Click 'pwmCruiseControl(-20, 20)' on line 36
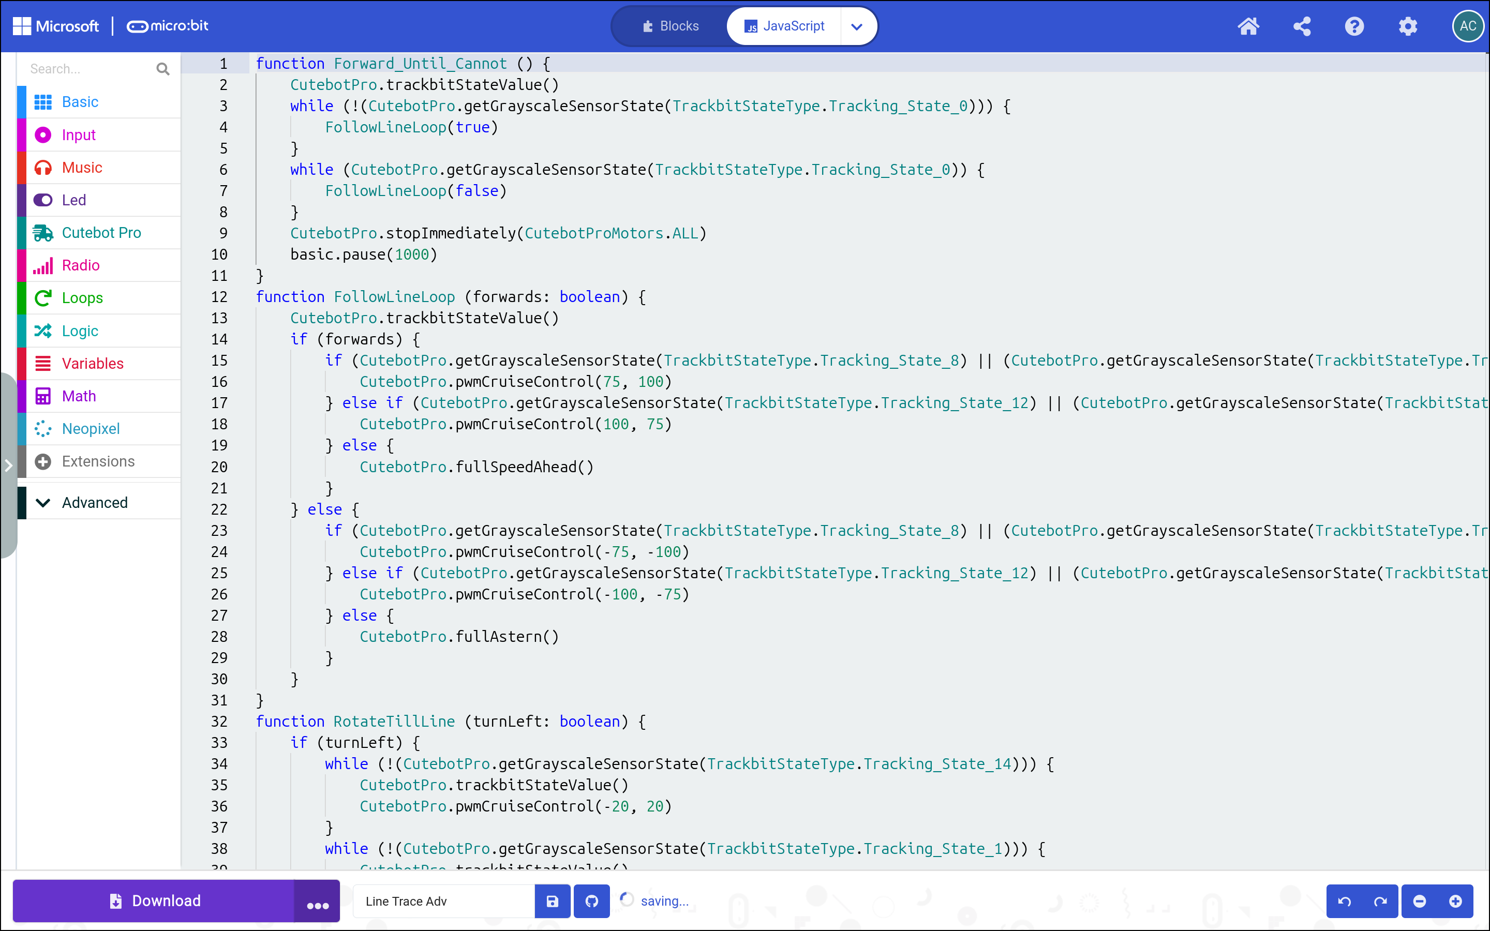The image size is (1490, 931). (x=563, y=806)
